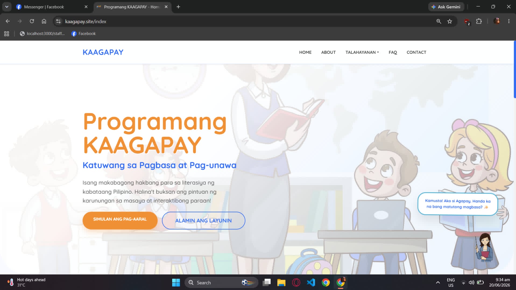Open the FAQ navigation link
This screenshot has width=516, height=290.
click(x=393, y=52)
